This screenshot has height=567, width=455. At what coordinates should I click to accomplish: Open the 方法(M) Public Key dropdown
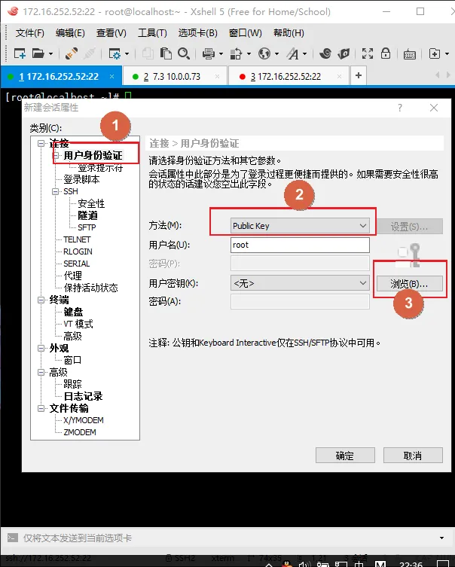point(300,226)
